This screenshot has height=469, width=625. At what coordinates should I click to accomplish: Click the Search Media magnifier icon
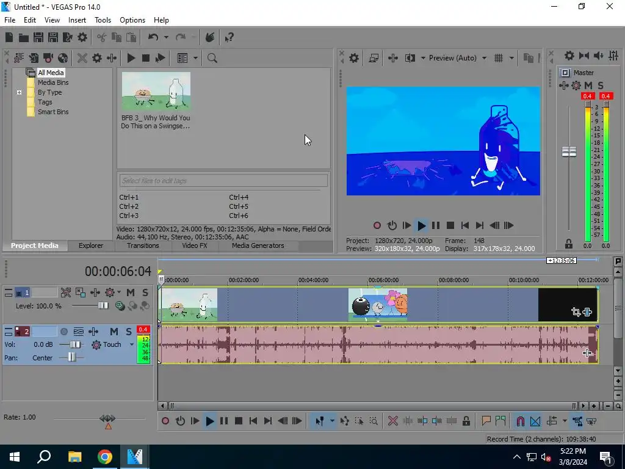pos(212,58)
